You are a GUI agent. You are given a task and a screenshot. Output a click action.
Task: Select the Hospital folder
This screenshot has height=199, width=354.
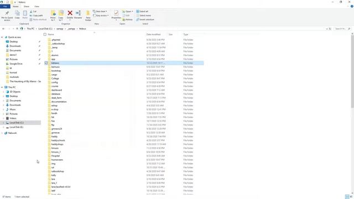point(55,156)
